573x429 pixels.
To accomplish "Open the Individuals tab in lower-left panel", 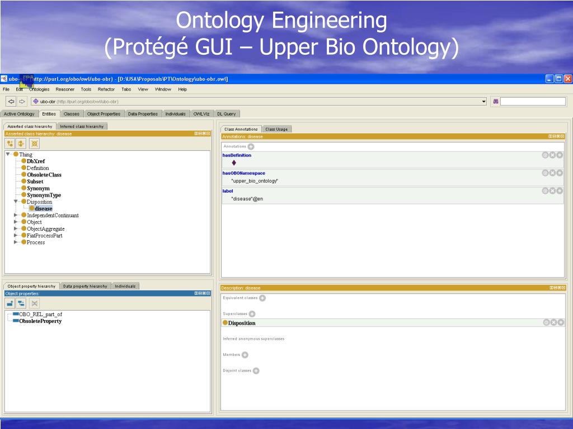I will pos(125,287).
